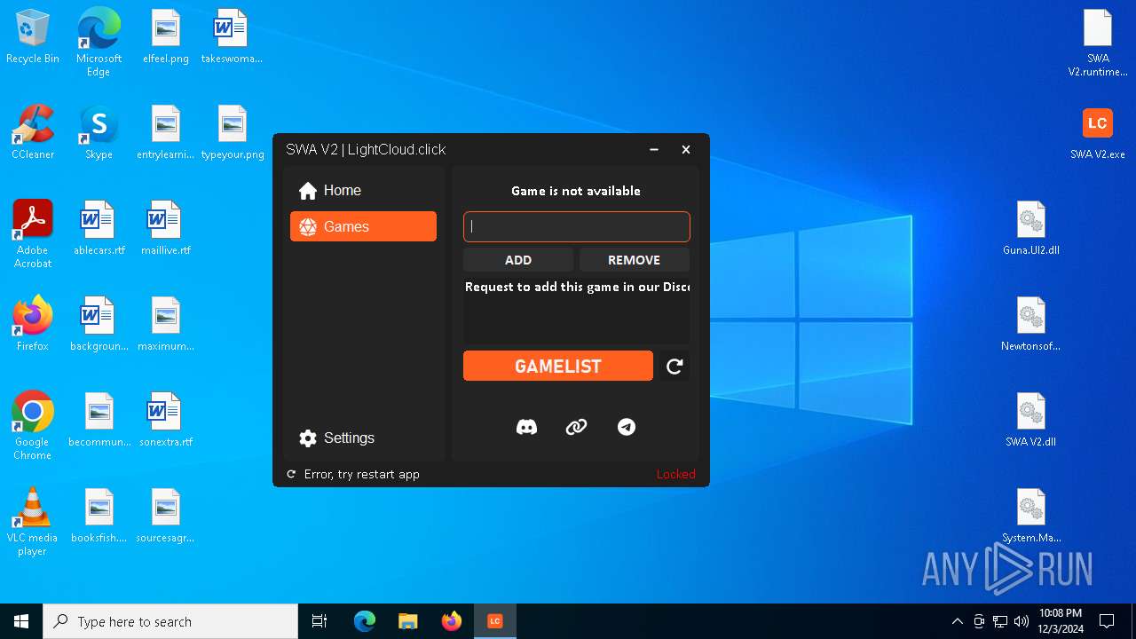Click 'Error, try restart app' status text
The image size is (1136, 639).
click(x=361, y=474)
